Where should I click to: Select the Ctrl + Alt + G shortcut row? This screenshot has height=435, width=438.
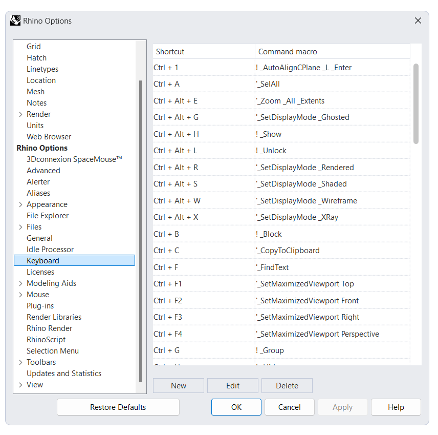pos(204,117)
